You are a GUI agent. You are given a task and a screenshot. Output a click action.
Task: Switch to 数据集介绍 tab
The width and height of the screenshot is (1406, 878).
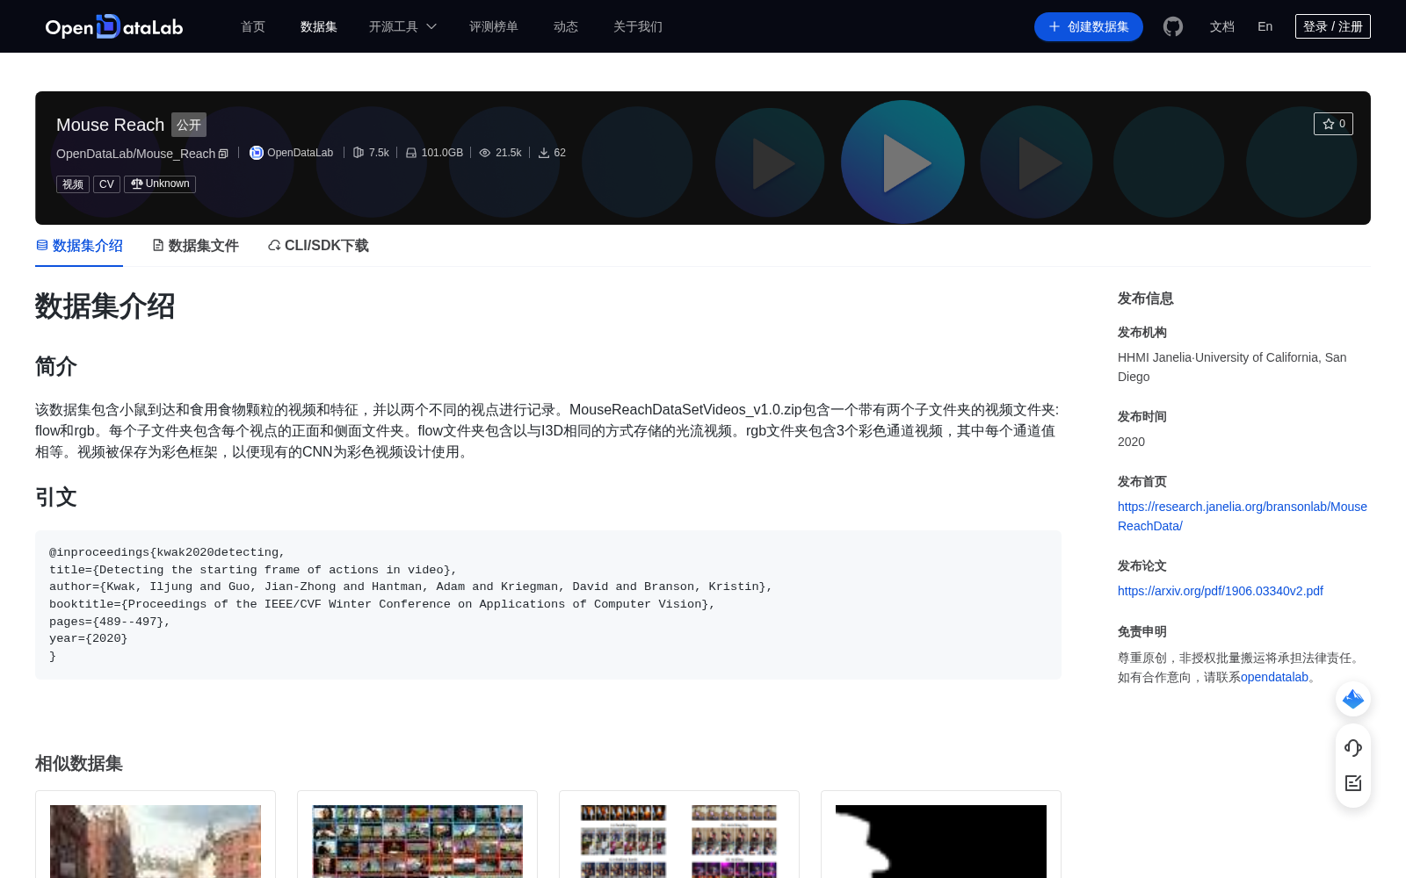coord(79,246)
